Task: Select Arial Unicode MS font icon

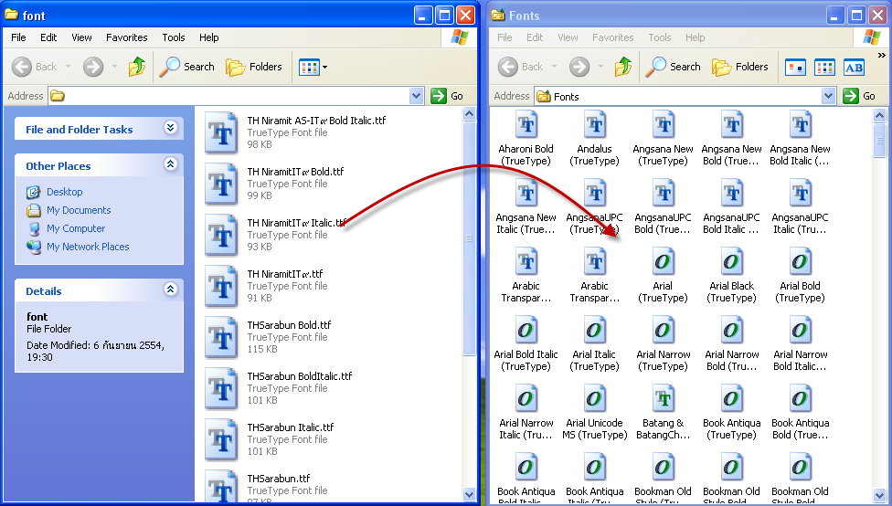Action: click(x=594, y=399)
